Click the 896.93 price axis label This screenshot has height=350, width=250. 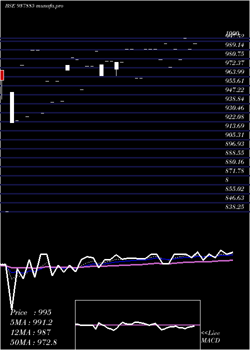(234, 144)
